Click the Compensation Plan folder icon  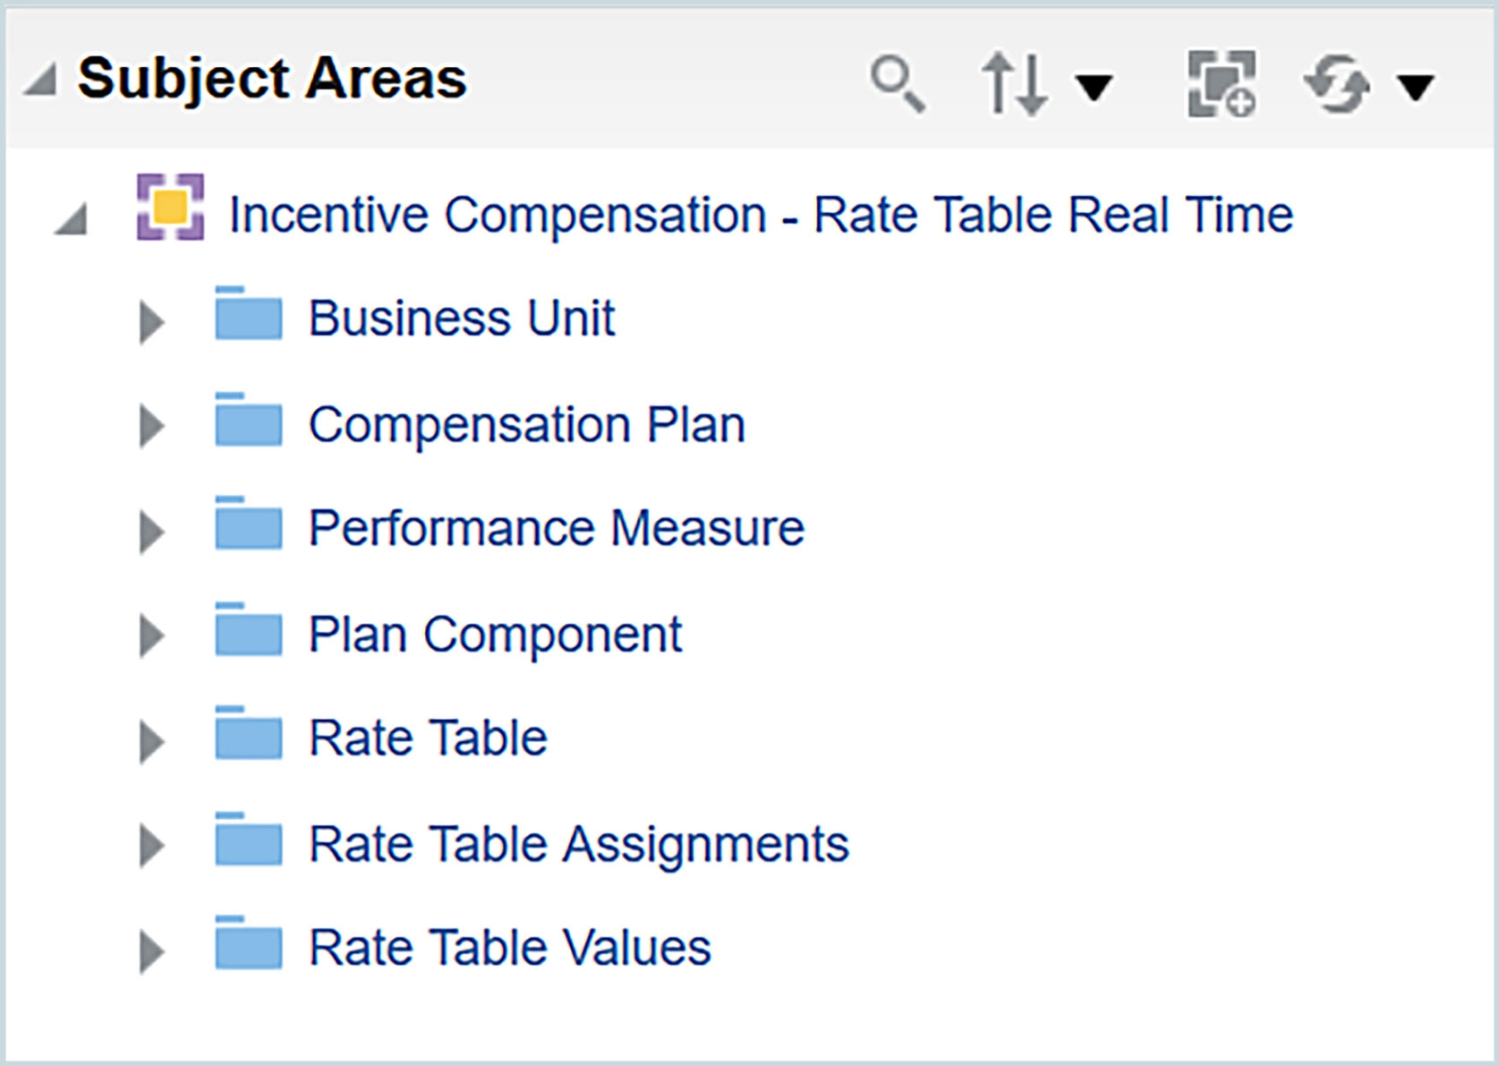coord(248,420)
